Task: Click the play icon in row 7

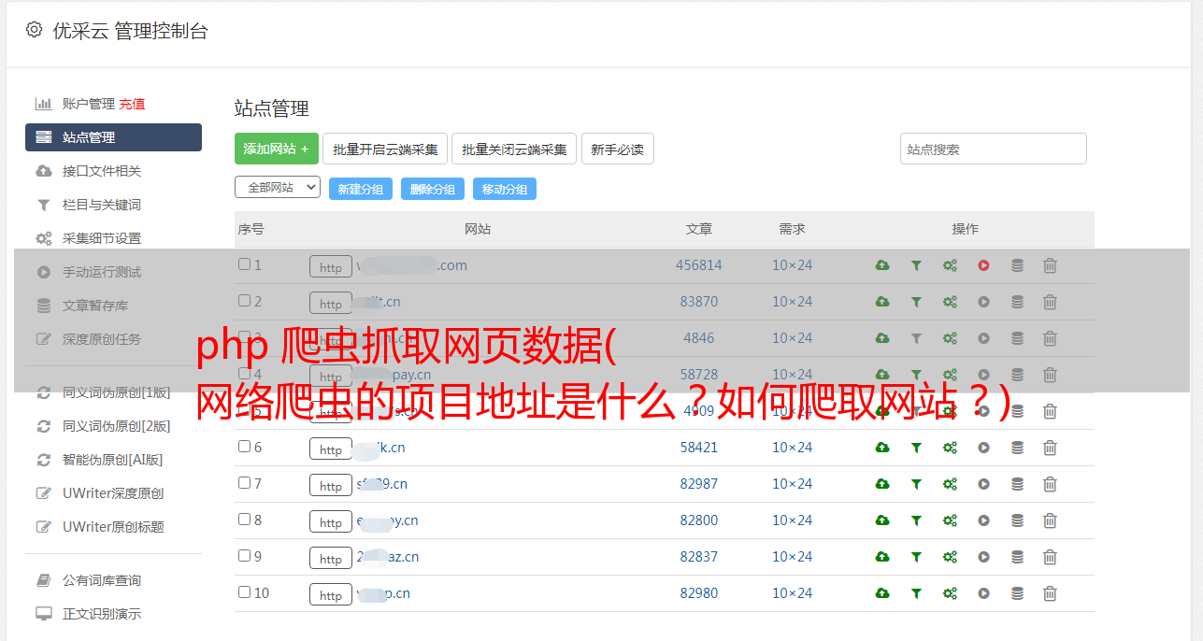Action: pos(983,484)
